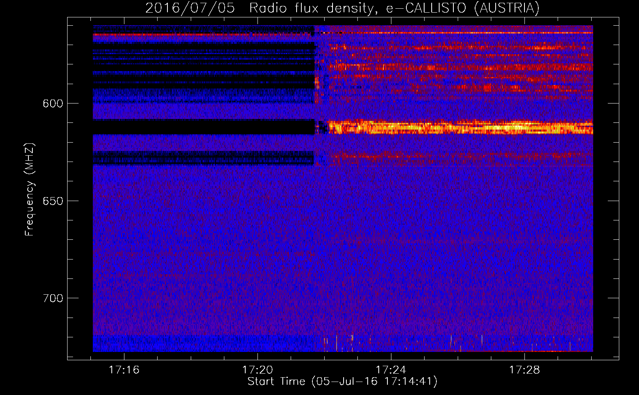This screenshot has height=395, width=639.
Task: Click the date '2016/07/05' in the title
Action: point(190,8)
